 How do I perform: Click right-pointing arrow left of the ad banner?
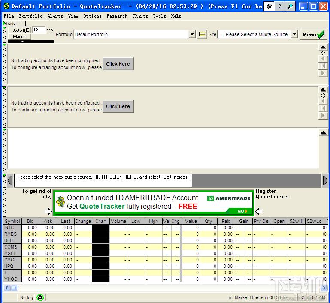[x=48, y=211]
